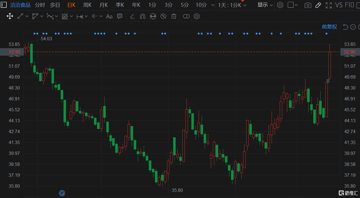Toggle the left sidebar panel icon
The width and height of the screenshot is (360, 198).
pos(4,5)
